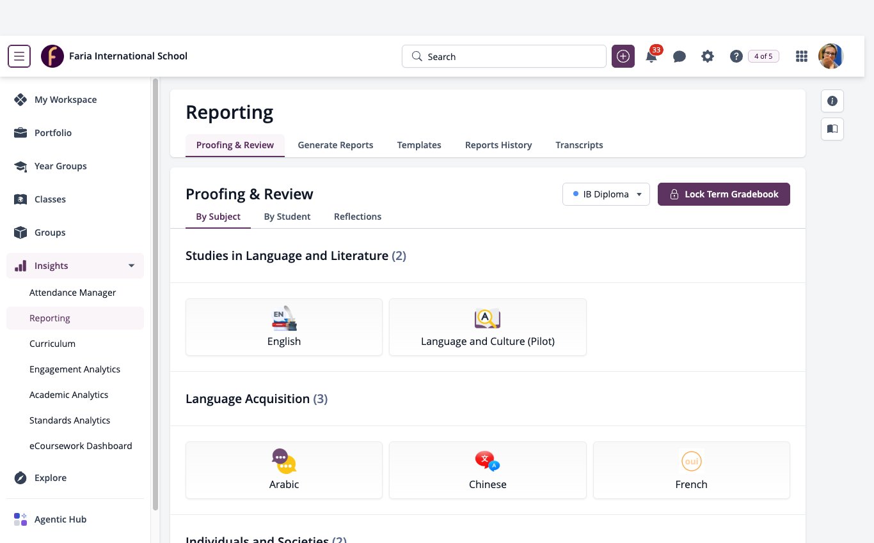874x543 pixels.
Task: Click the My Workspace icon
Action: 20,100
